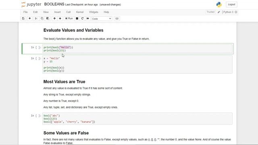258x145 pixels.
Task: Click the text 'Any number is True, except 0.'
Action: (61, 101)
